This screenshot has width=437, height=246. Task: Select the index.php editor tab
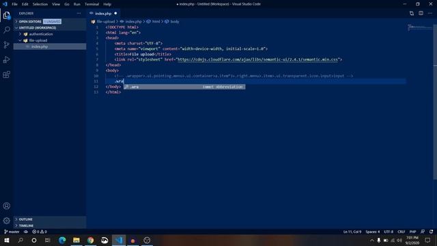[x=103, y=14]
